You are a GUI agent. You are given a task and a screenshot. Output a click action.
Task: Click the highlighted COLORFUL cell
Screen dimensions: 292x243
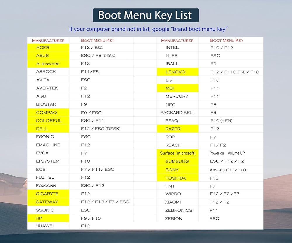pyautogui.click(x=49, y=120)
